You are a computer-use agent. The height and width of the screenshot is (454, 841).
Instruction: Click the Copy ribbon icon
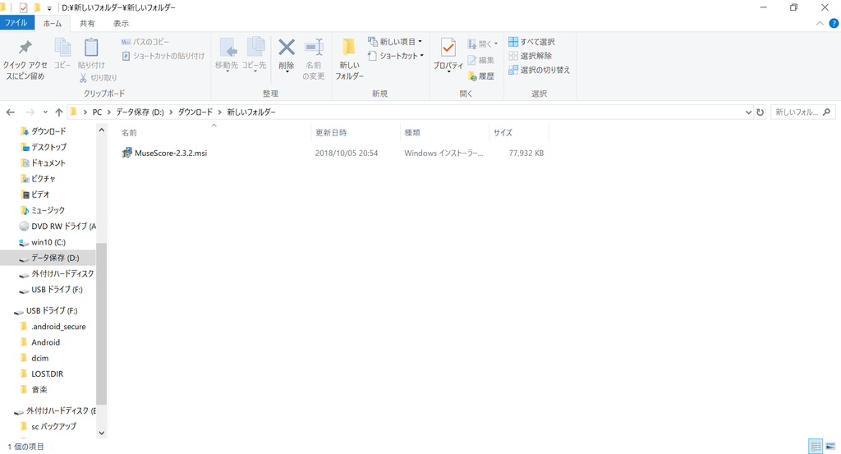62,47
